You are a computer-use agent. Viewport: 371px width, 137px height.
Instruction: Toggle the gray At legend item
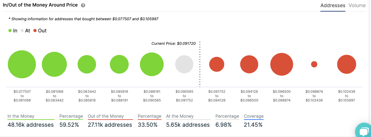[25, 31]
